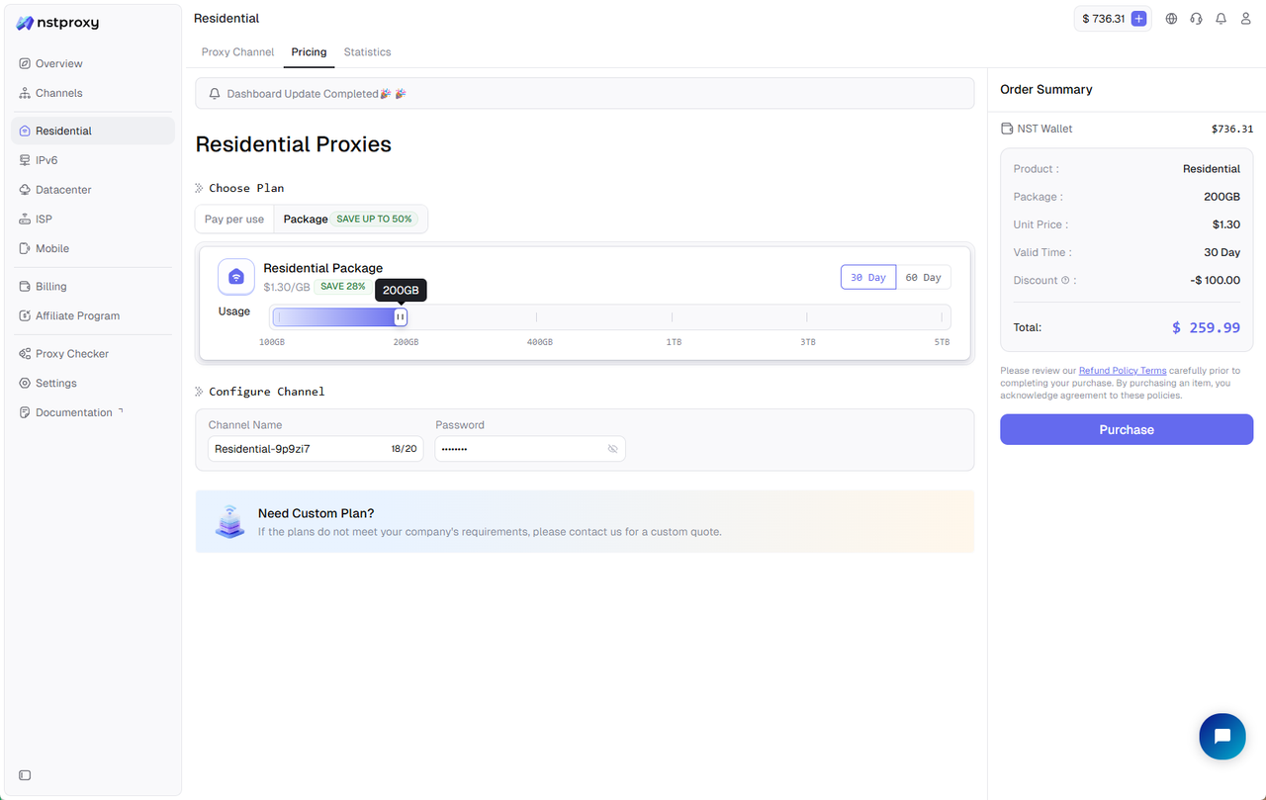
Task: Open the Proxy Channel tab
Action: coord(237,51)
